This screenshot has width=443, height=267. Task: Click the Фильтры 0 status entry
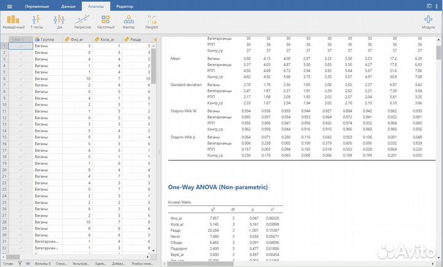click(42, 263)
